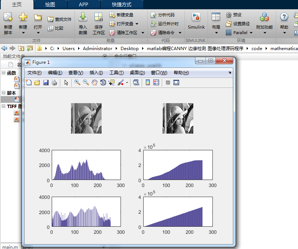The image size is (298, 249).
Task: Launch Simulink from the ribbon
Action: pos(196,21)
